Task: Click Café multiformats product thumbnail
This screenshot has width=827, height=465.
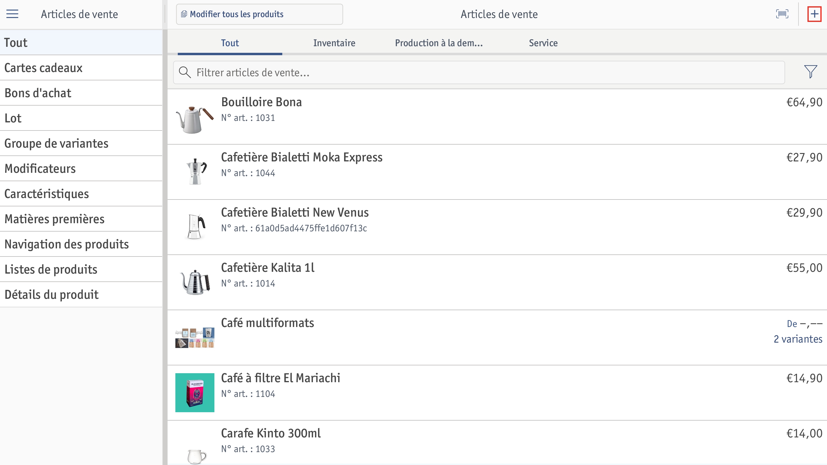Action: point(195,337)
